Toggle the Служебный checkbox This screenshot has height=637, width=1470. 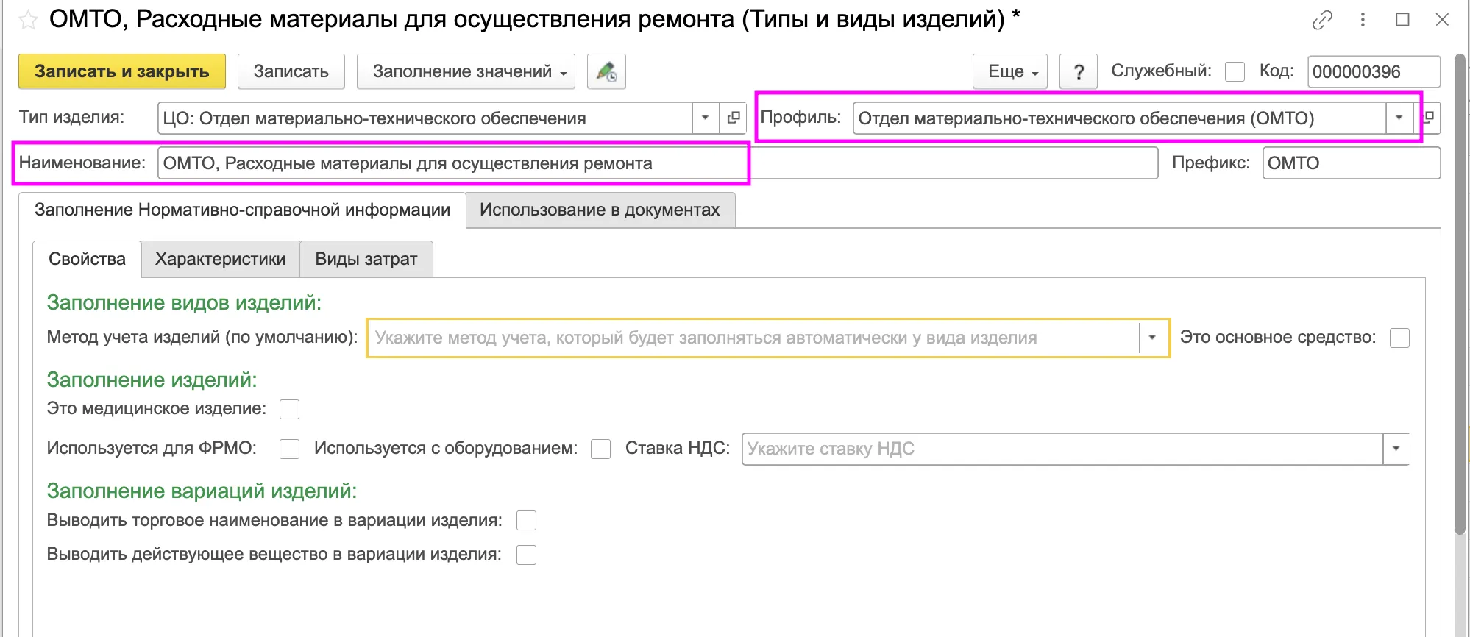click(x=1235, y=71)
